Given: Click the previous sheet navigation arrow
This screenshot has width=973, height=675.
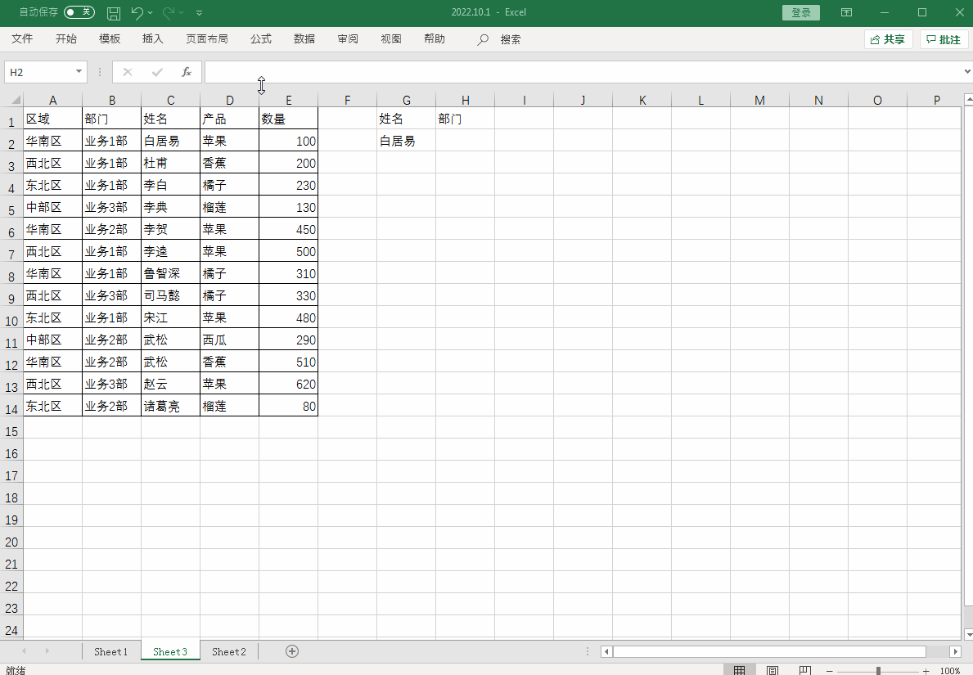Looking at the screenshot, I should (x=25, y=650).
